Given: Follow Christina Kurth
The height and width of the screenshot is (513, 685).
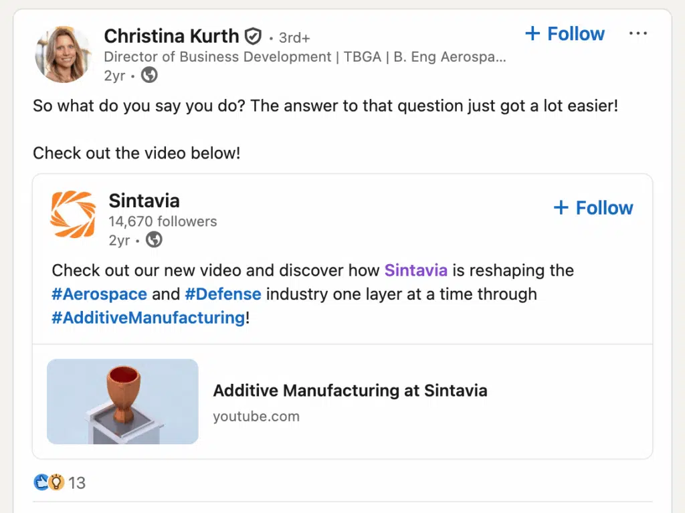Looking at the screenshot, I should click(x=565, y=34).
